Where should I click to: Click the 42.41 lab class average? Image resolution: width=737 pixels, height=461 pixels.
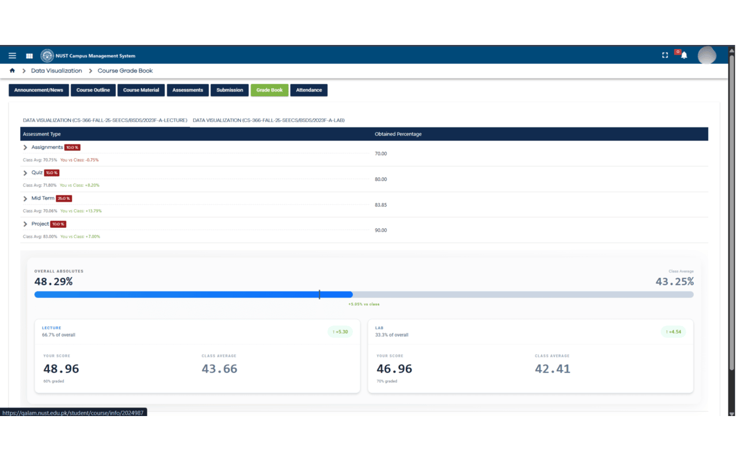553,369
